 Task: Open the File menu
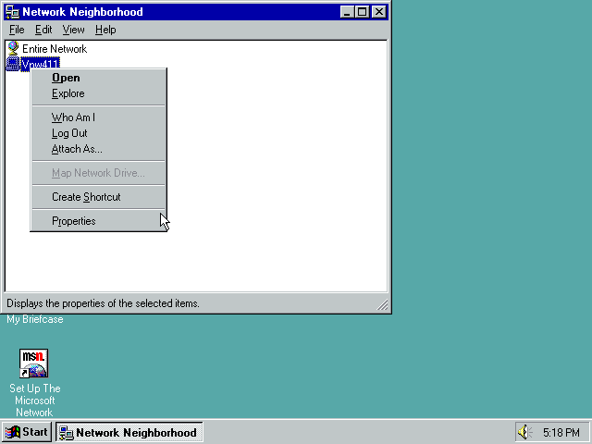(x=17, y=30)
